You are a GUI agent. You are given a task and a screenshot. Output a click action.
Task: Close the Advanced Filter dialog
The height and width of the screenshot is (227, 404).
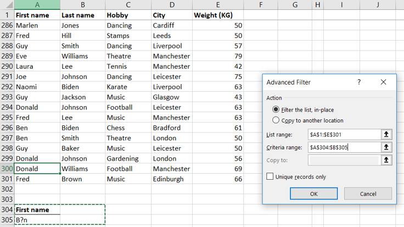384,82
